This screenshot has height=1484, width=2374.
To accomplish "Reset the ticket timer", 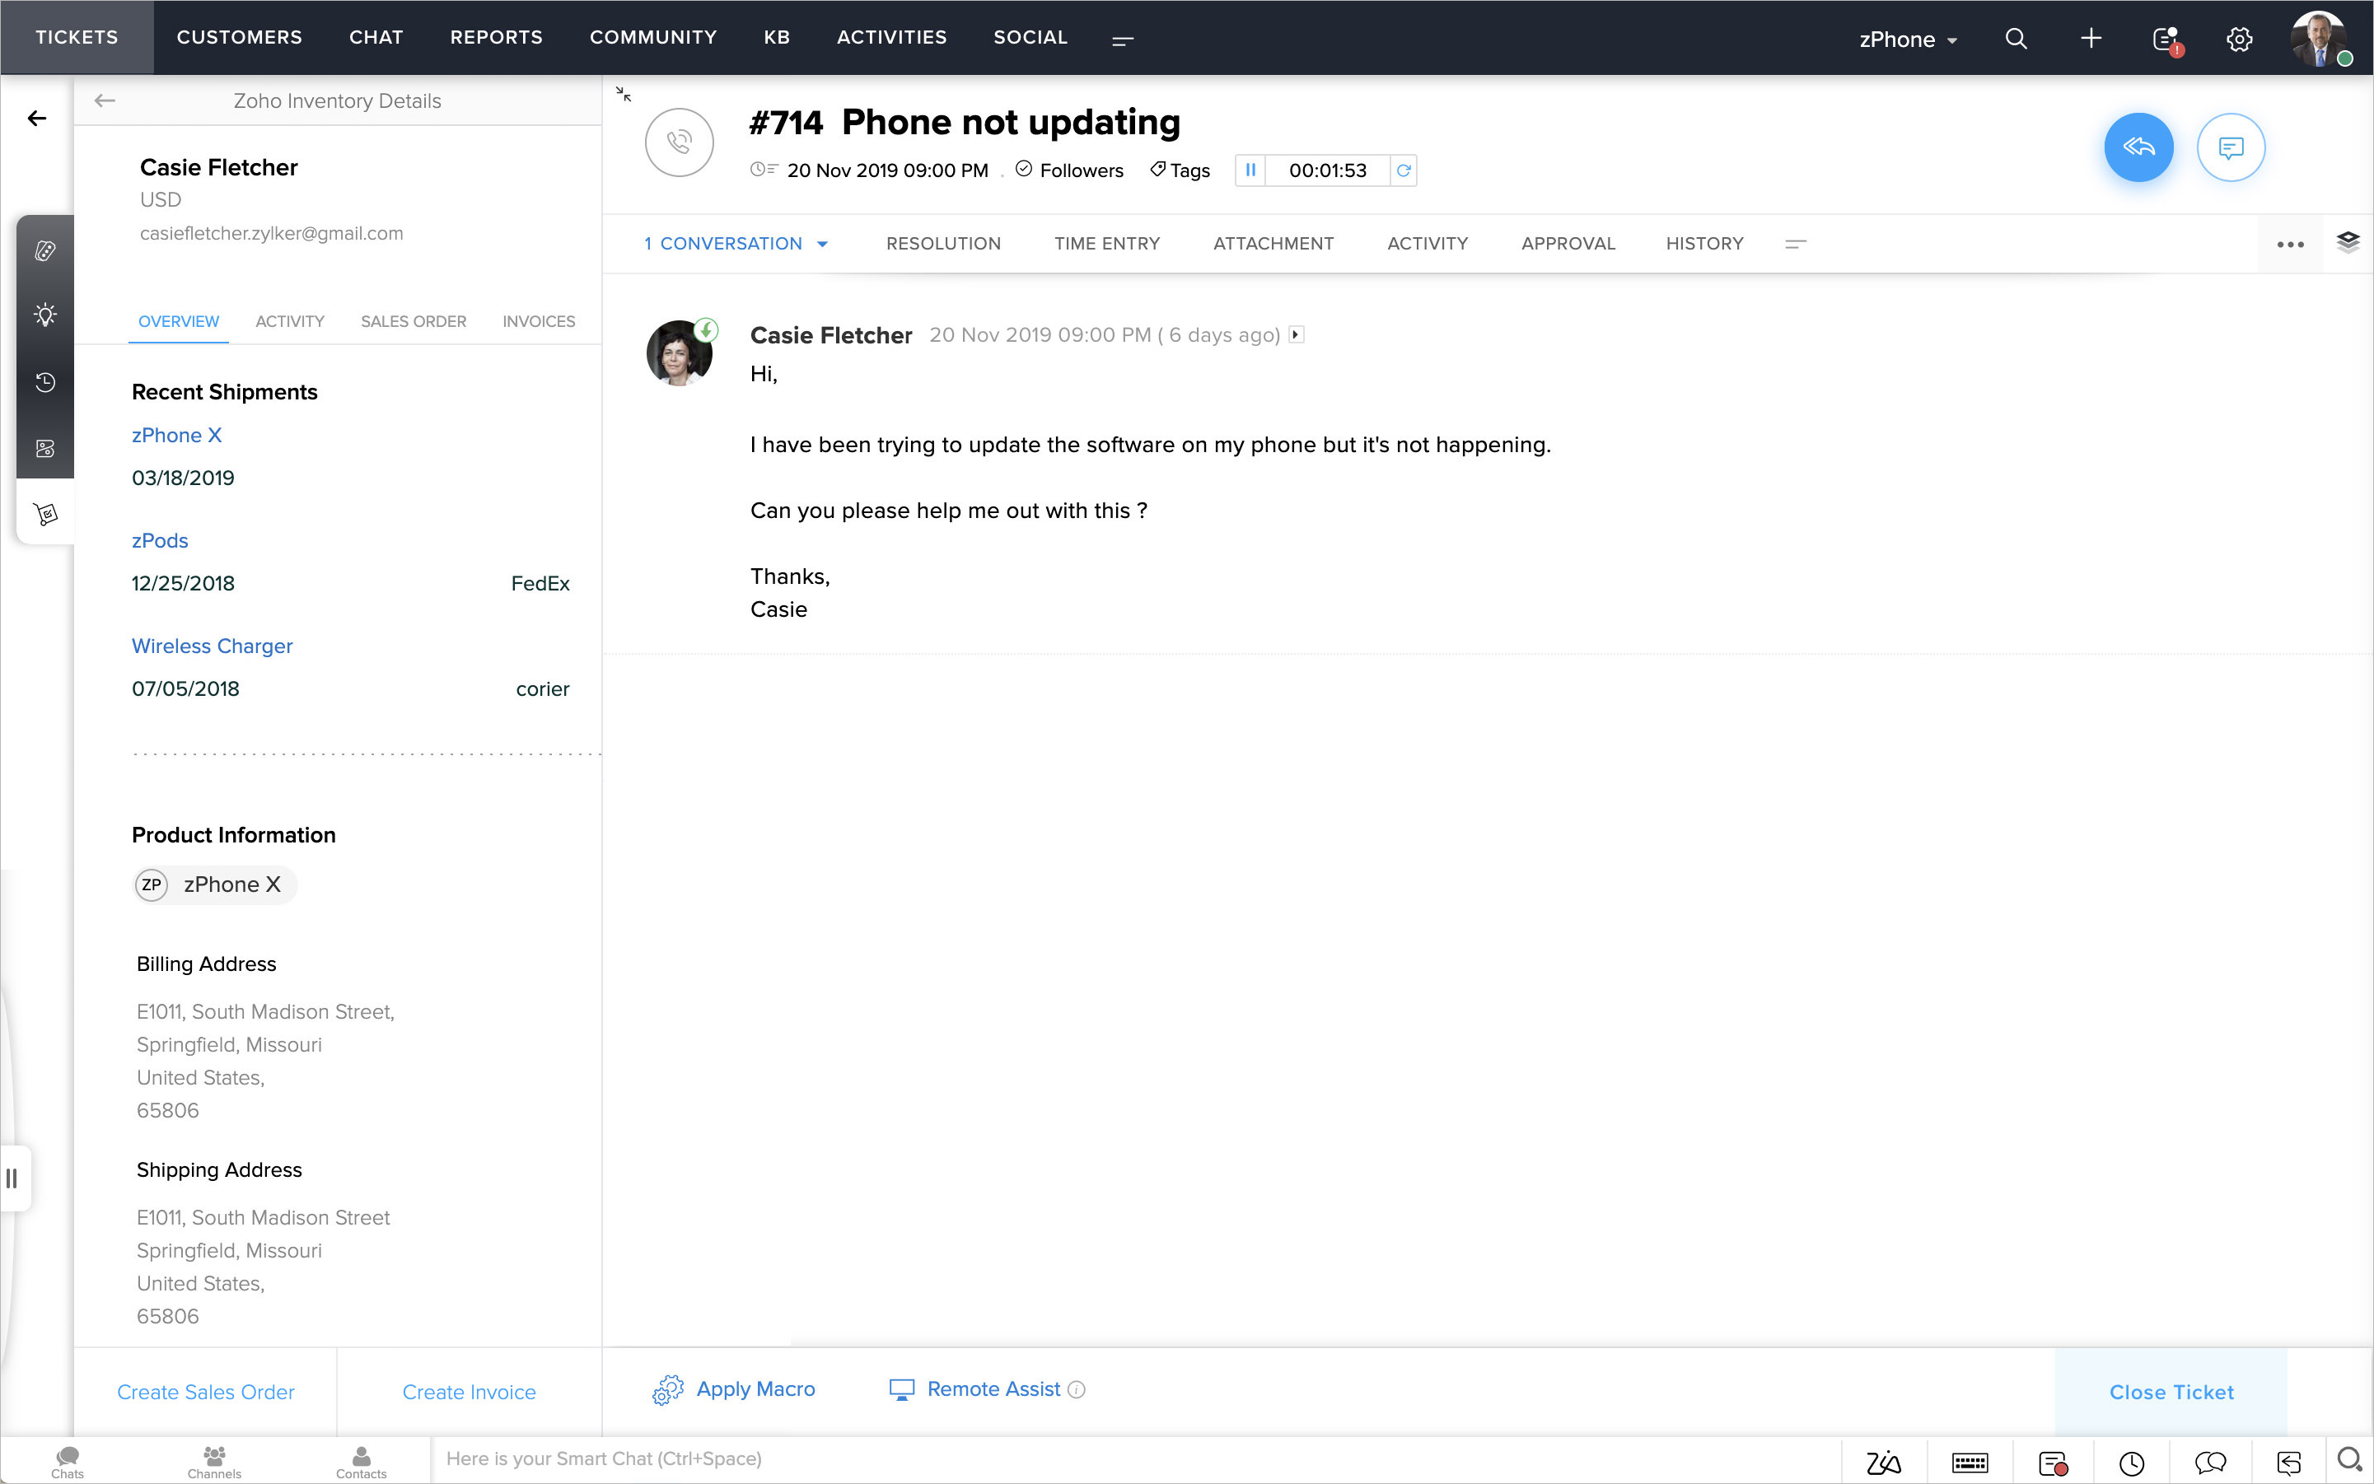I will 1403,170.
